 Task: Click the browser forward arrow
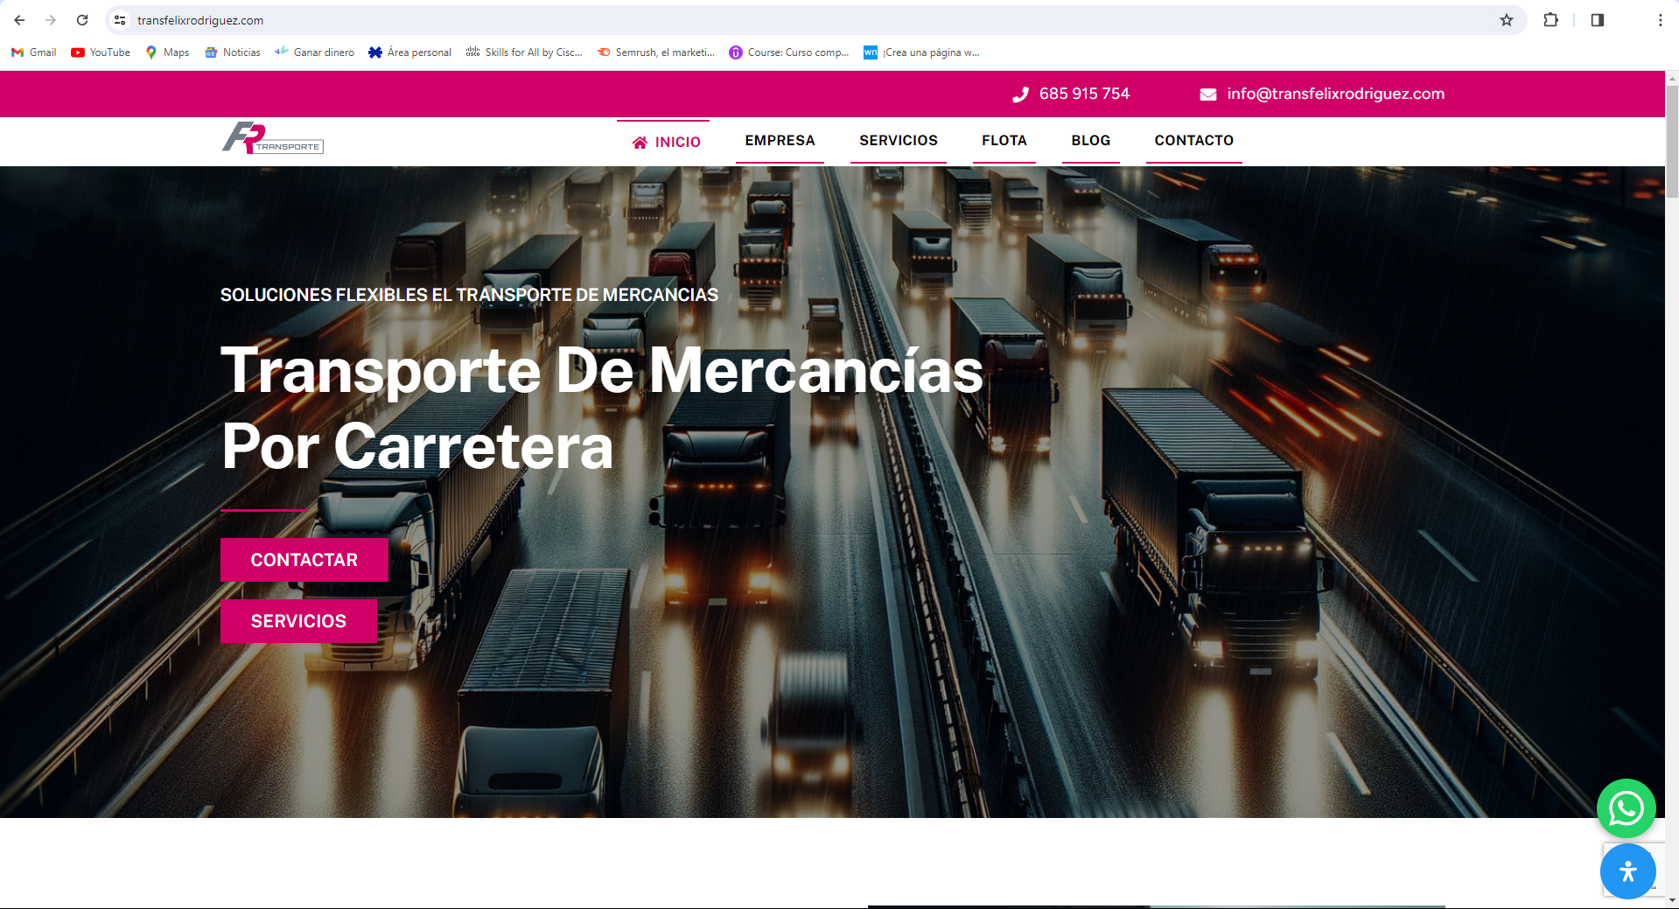tap(51, 20)
